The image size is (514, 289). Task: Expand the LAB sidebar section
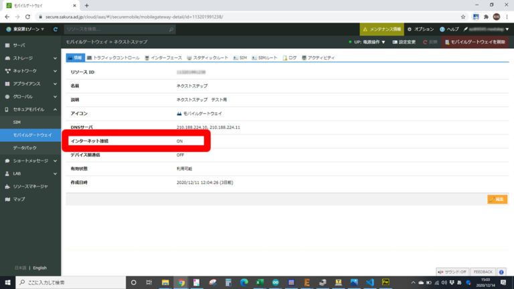(x=30, y=174)
